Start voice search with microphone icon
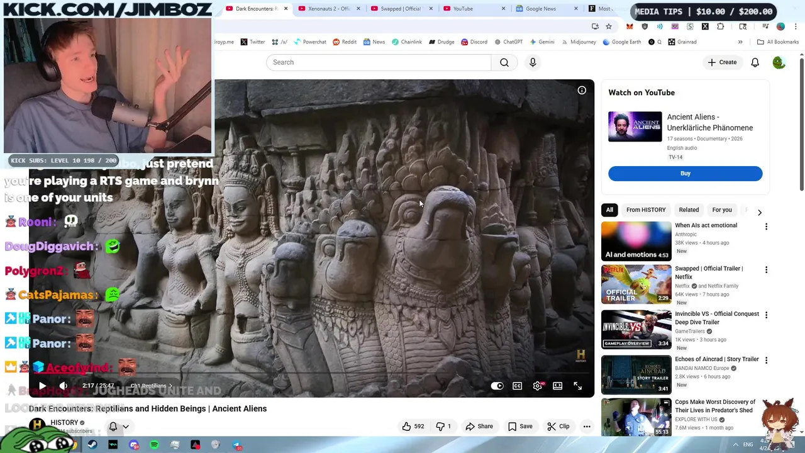The height and width of the screenshot is (453, 805). pos(533,62)
